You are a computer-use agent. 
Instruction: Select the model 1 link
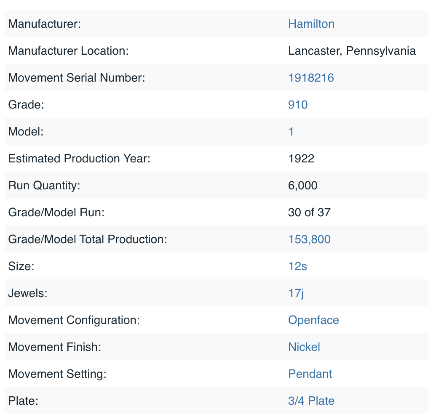291,132
